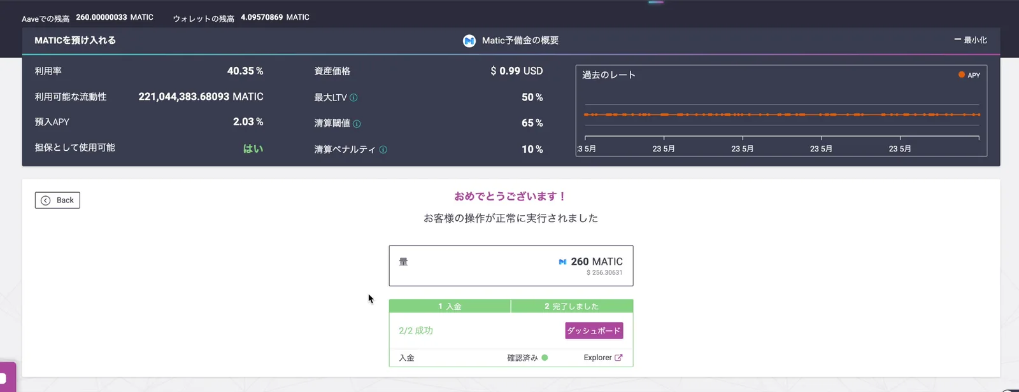Select the 1 入金 step tab
The width and height of the screenshot is (1019, 392).
pos(450,306)
